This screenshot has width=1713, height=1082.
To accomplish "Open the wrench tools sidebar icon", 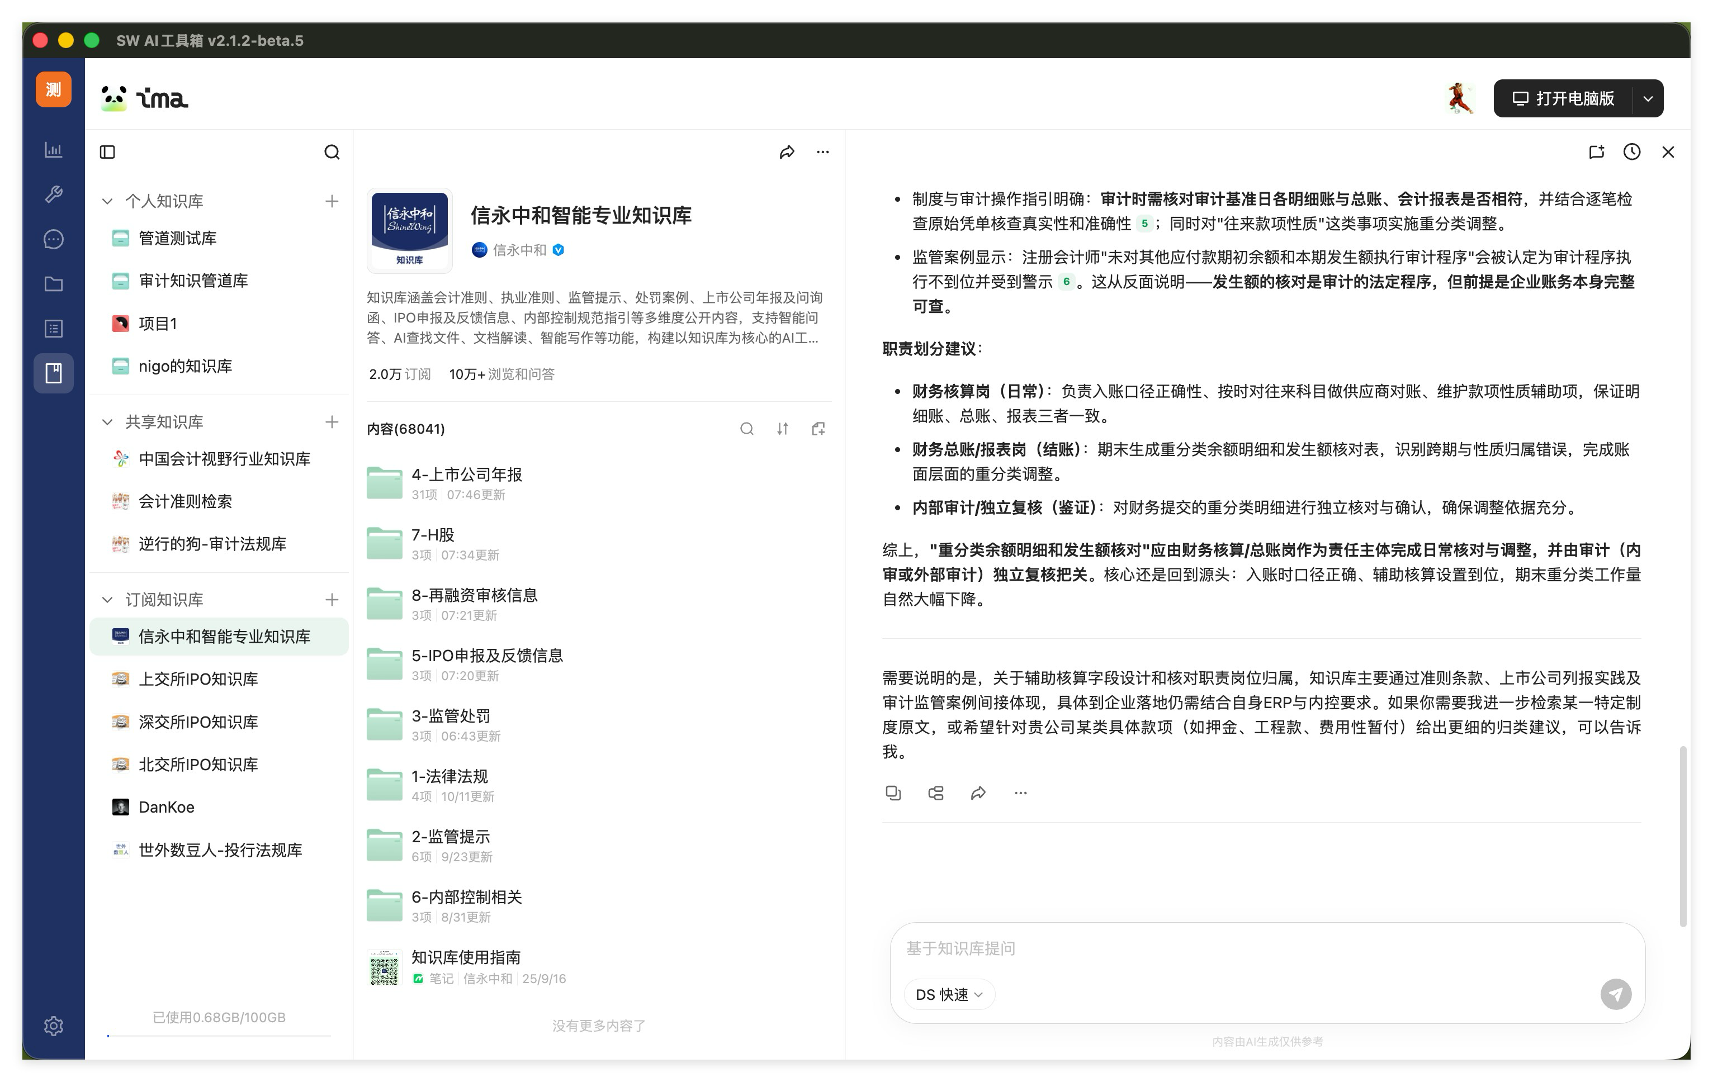I will point(53,194).
